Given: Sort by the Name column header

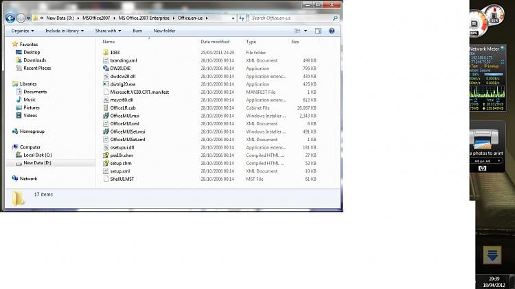Looking at the screenshot, I should 108,42.
